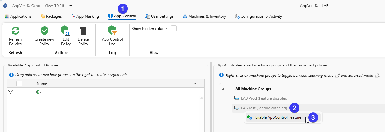This screenshot has width=385, height=132.
Task: Switch to Machines & Inventory tab
Action: coord(204,16)
